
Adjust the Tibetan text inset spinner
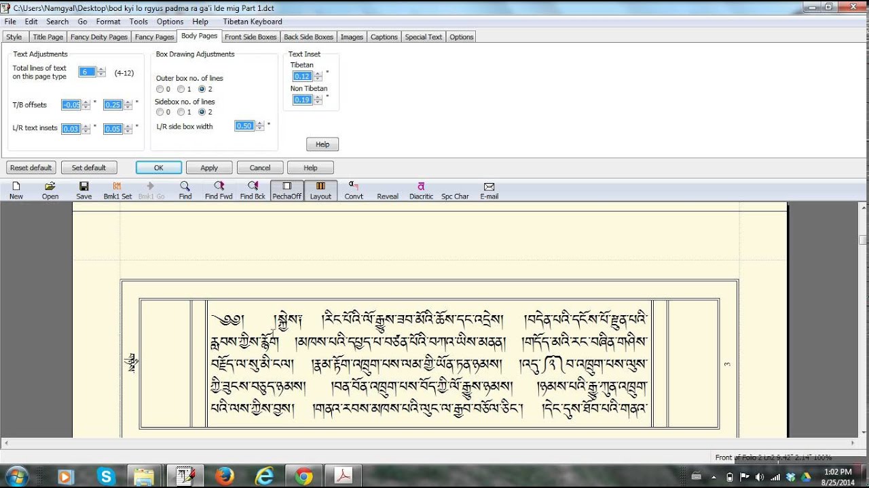coord(317,77)
